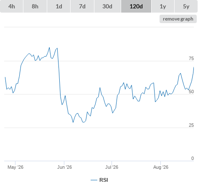This screenshot has height=191, width=198.
Task: Click the 25 gridline value label
Action: click(191, 125)
